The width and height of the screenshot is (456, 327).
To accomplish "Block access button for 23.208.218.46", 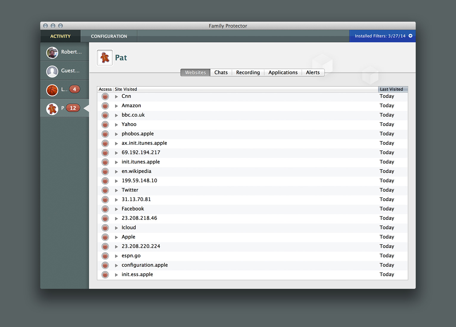I will pyautogui.click(x=105, y=218).
